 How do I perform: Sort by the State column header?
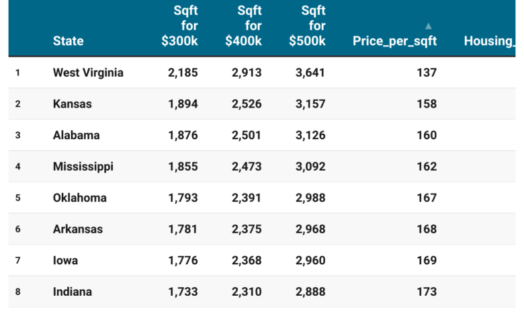(x=68, y=41)
